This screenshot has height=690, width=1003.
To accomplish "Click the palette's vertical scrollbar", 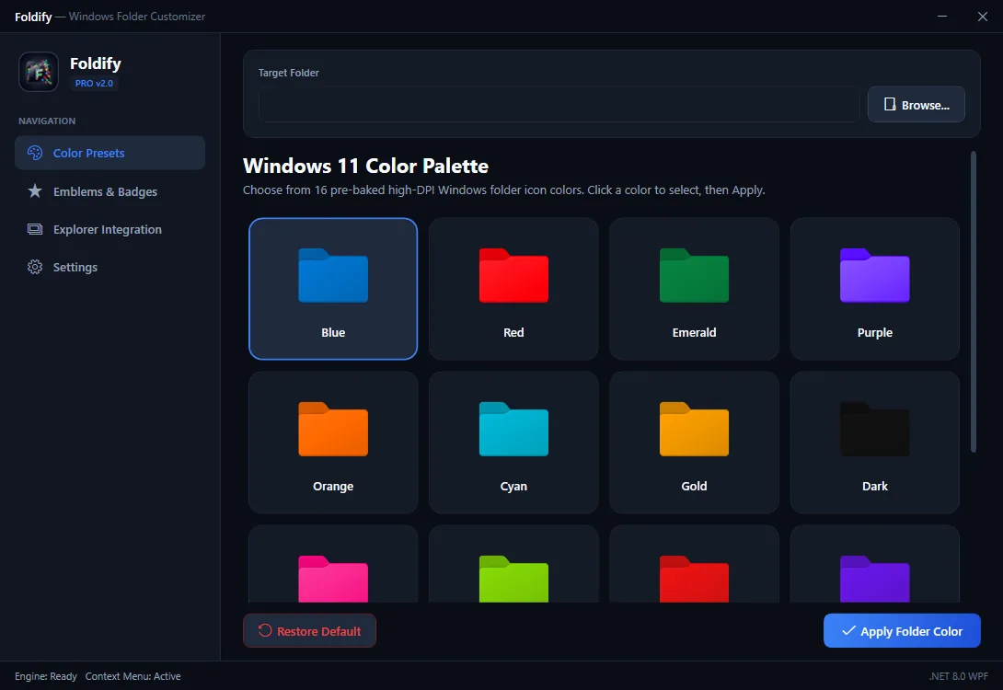I will 974,302.
